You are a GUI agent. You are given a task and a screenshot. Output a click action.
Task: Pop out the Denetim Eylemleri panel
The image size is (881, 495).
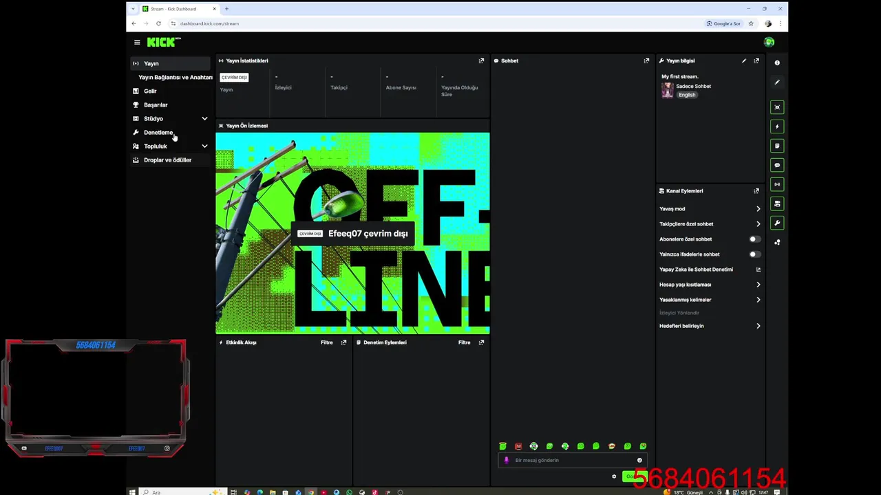click(x=481, y=342)
